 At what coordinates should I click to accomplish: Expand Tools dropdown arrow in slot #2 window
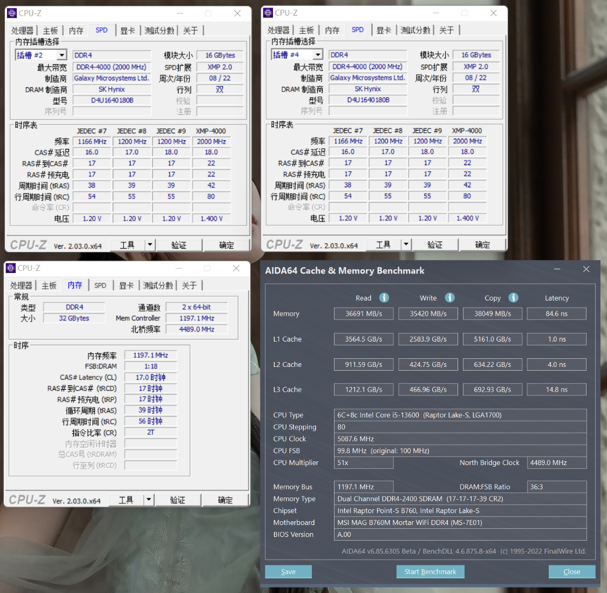click(x=150, y=244)
